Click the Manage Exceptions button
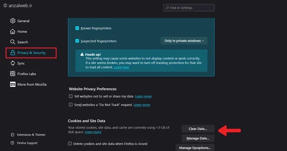The width and height of the screenshot is (287, 151). coord(195,147)
